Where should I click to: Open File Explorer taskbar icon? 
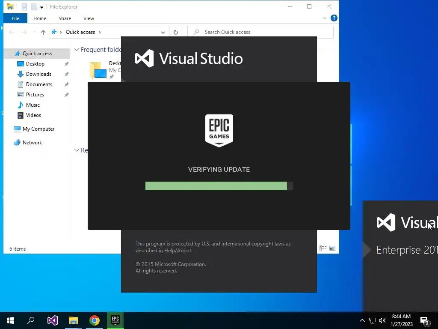74,320
